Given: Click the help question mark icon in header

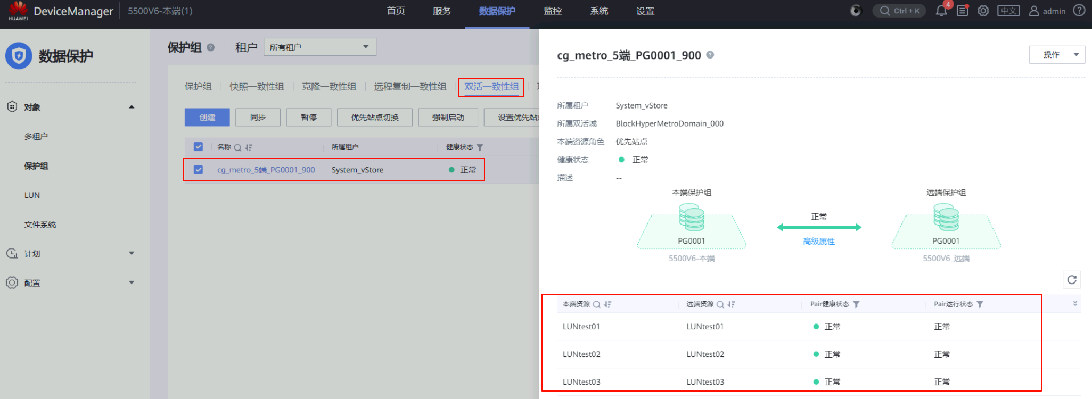Looking at the screenshot, I should click(x=1079, y=11).
